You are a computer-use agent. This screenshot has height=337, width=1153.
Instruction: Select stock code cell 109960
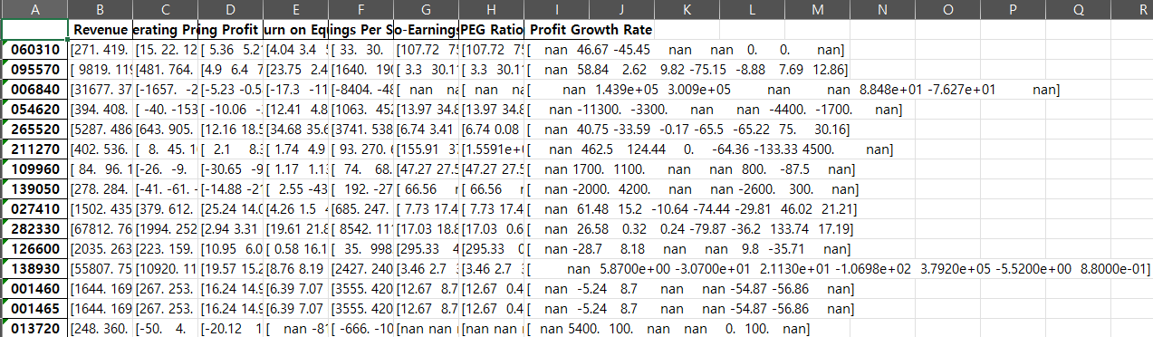pos(34,168)
